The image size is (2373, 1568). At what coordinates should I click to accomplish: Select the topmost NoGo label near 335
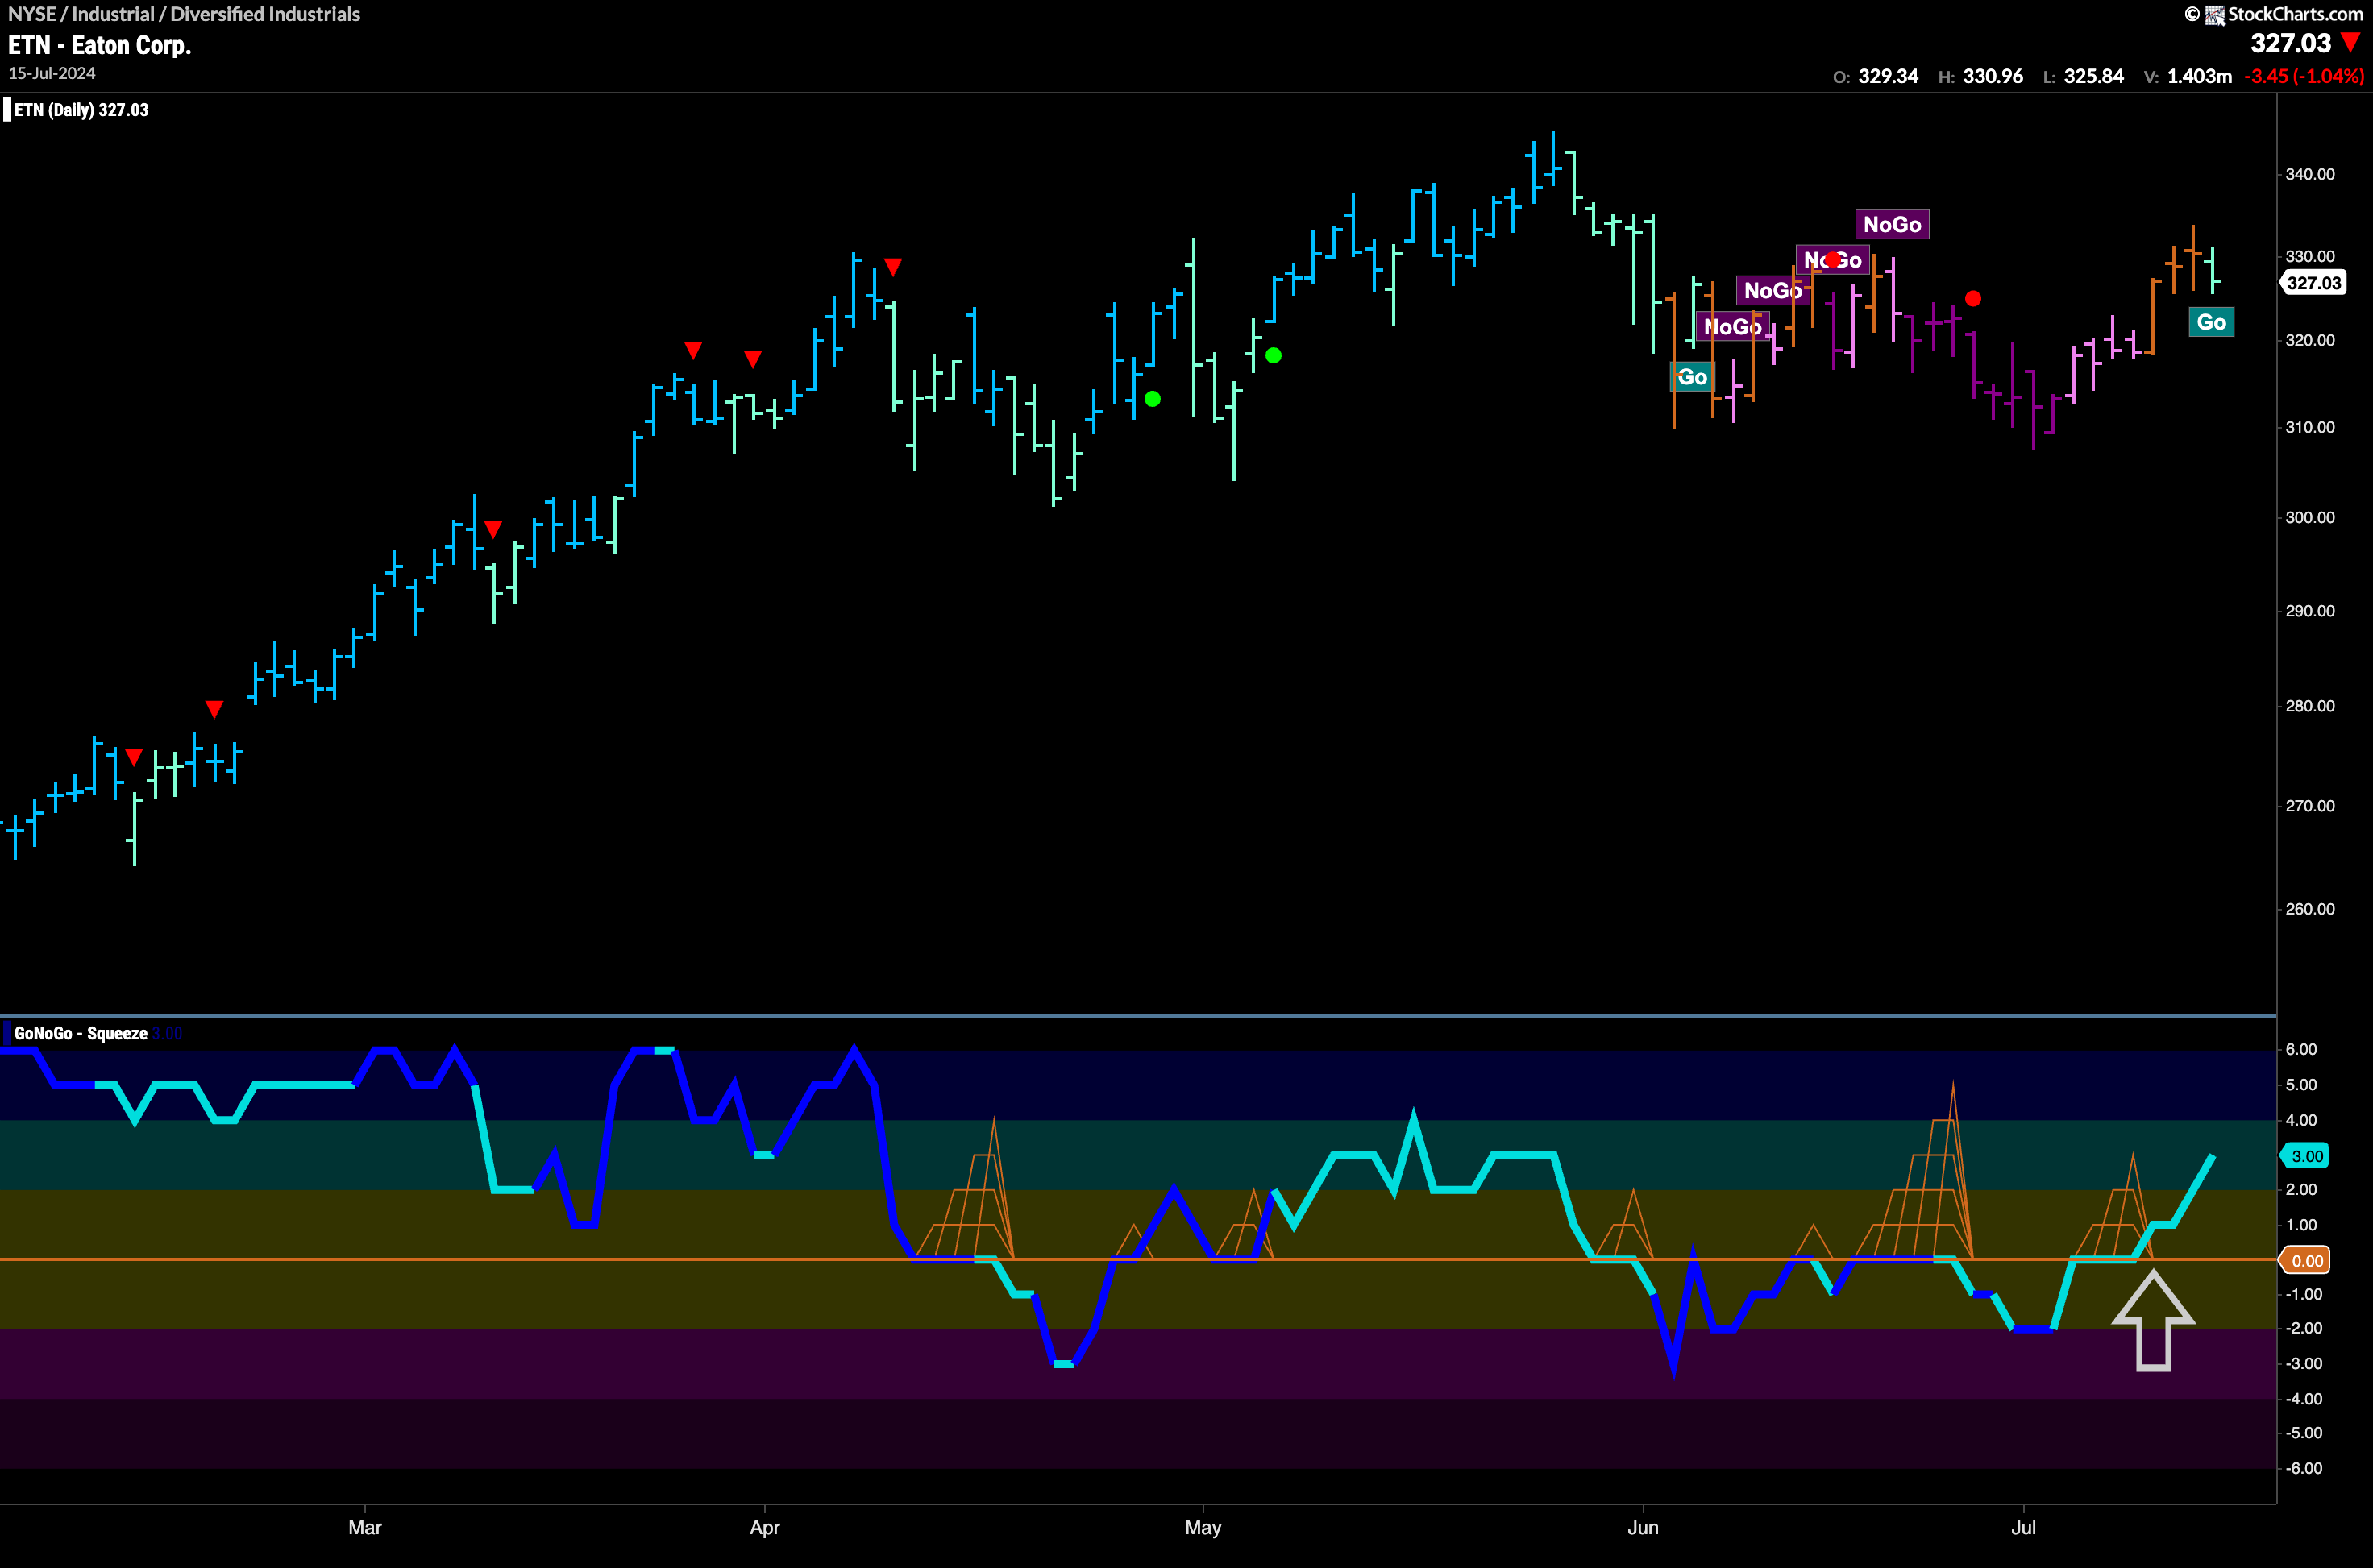pyautogui.click(x=1892, y=224)
